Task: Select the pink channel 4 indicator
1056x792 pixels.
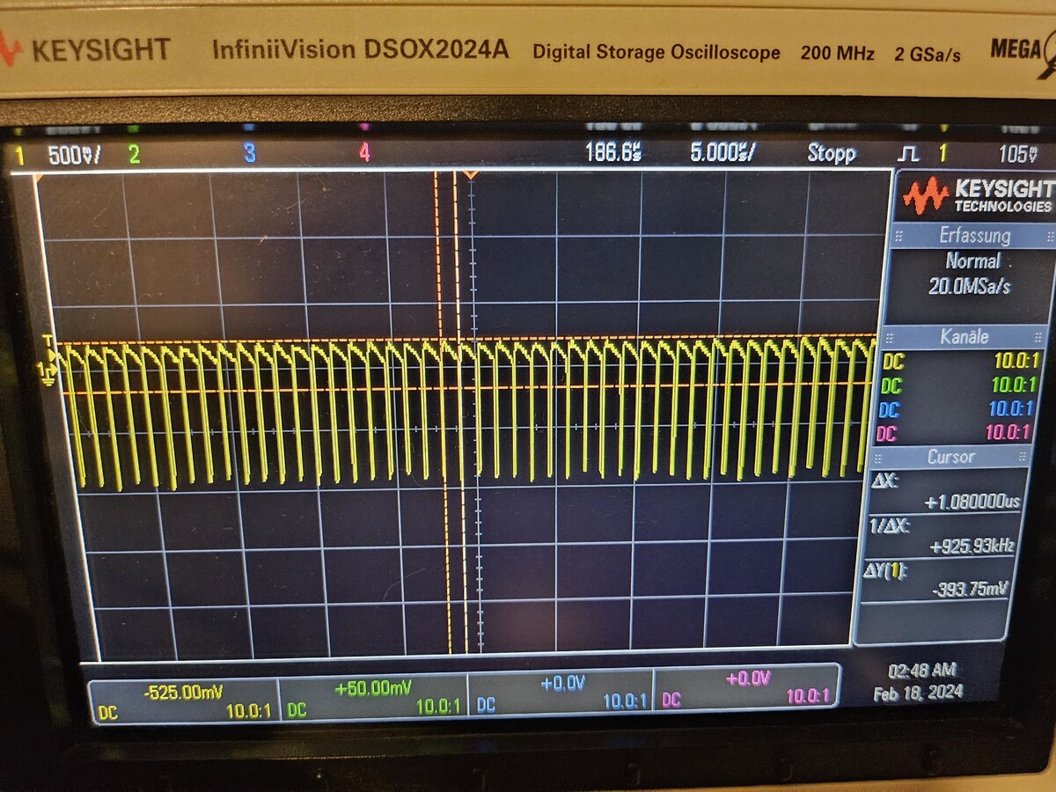Action: 364,153
